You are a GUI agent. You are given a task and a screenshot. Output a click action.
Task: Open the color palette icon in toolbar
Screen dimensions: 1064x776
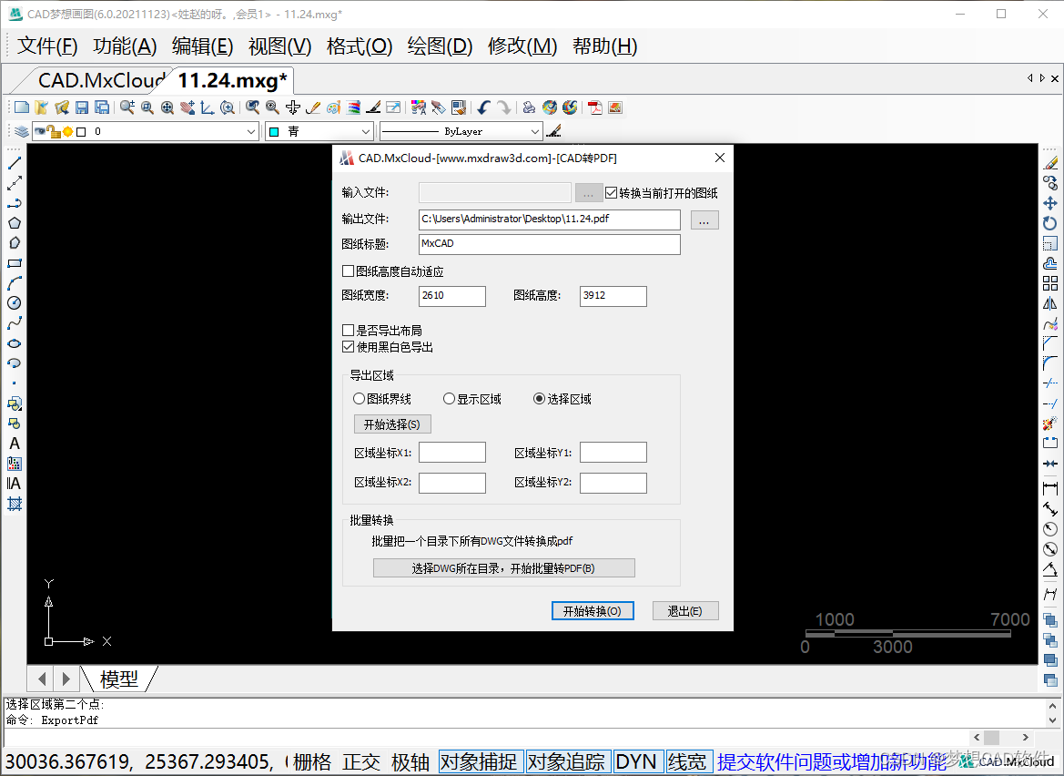click(x=332, y=107)
